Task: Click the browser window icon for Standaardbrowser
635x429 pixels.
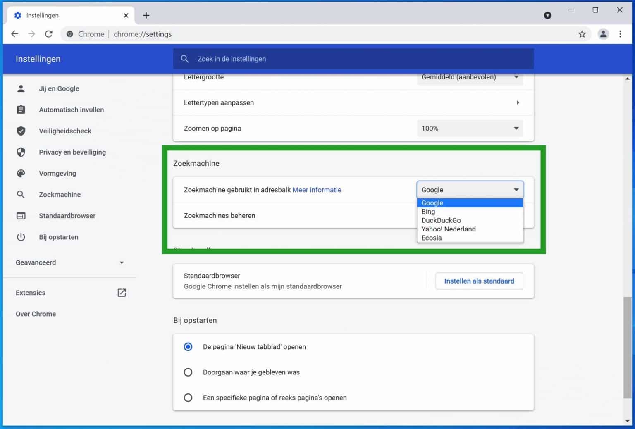Action: (x=21, y=216)
